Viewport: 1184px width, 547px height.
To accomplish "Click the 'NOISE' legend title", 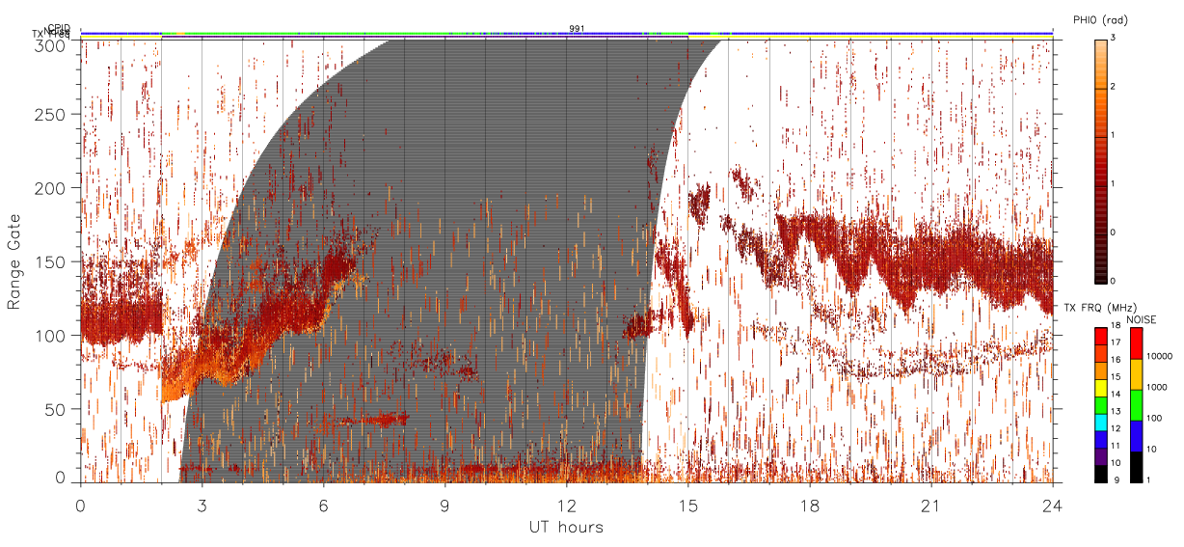I will click(1142, 318).
